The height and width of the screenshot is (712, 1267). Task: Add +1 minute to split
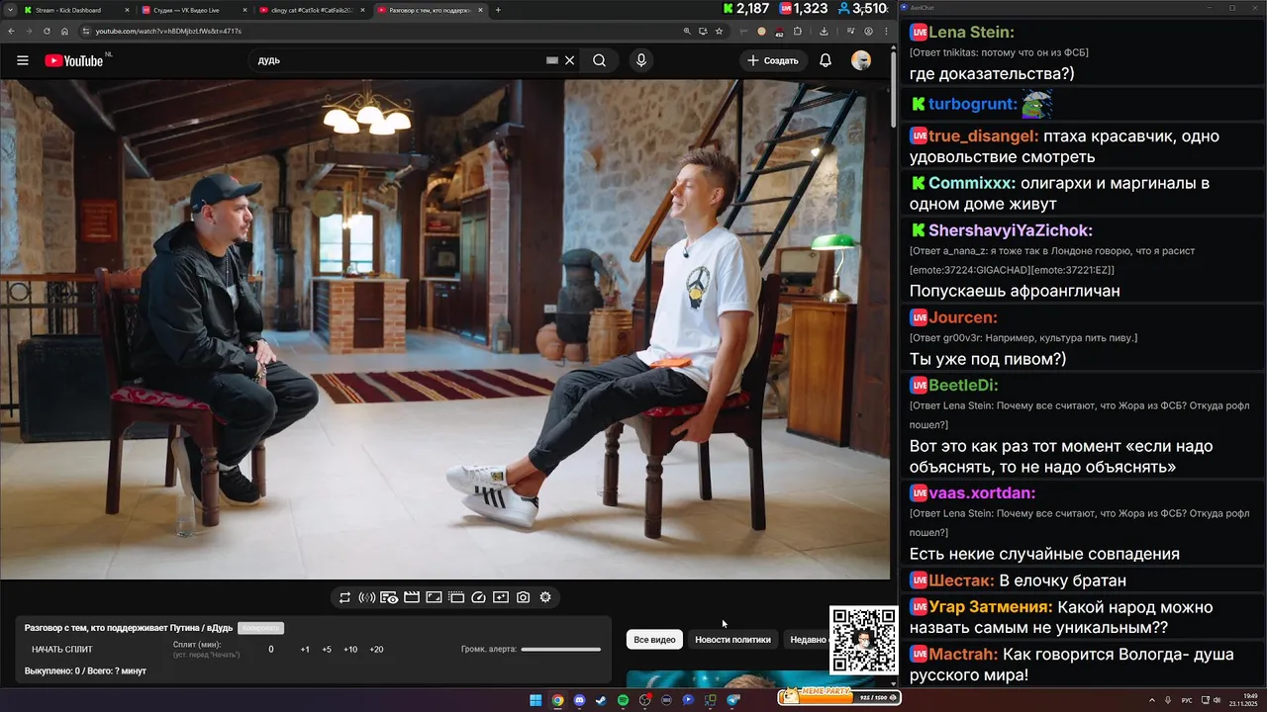coord(305,650)
